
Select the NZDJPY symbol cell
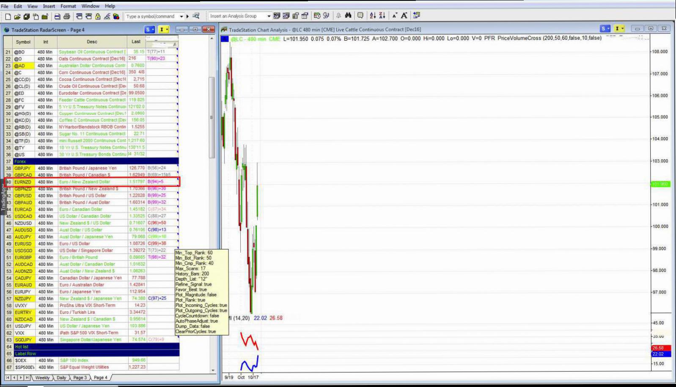(x=24, y=299)
